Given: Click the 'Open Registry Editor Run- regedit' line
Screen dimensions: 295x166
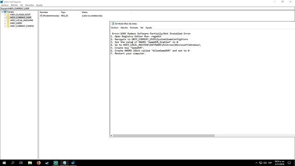Looking at the screenshot, I should pos(136,36).
